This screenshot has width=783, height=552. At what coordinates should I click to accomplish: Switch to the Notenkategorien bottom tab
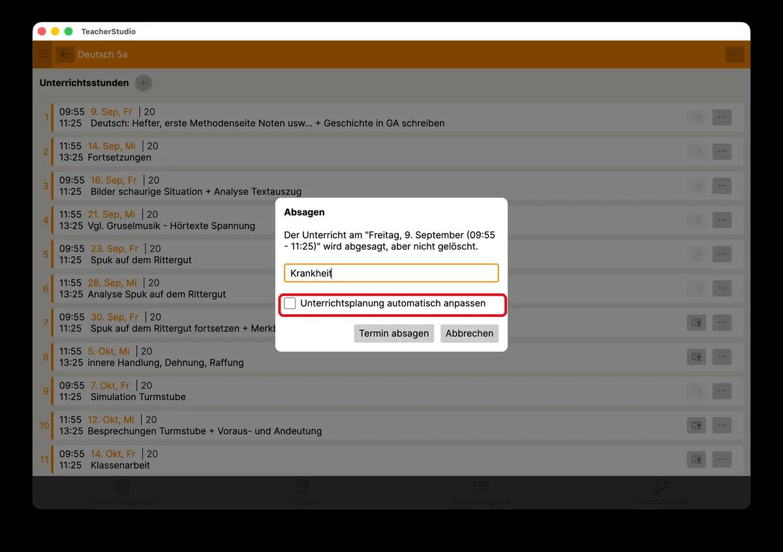[482, 492]
